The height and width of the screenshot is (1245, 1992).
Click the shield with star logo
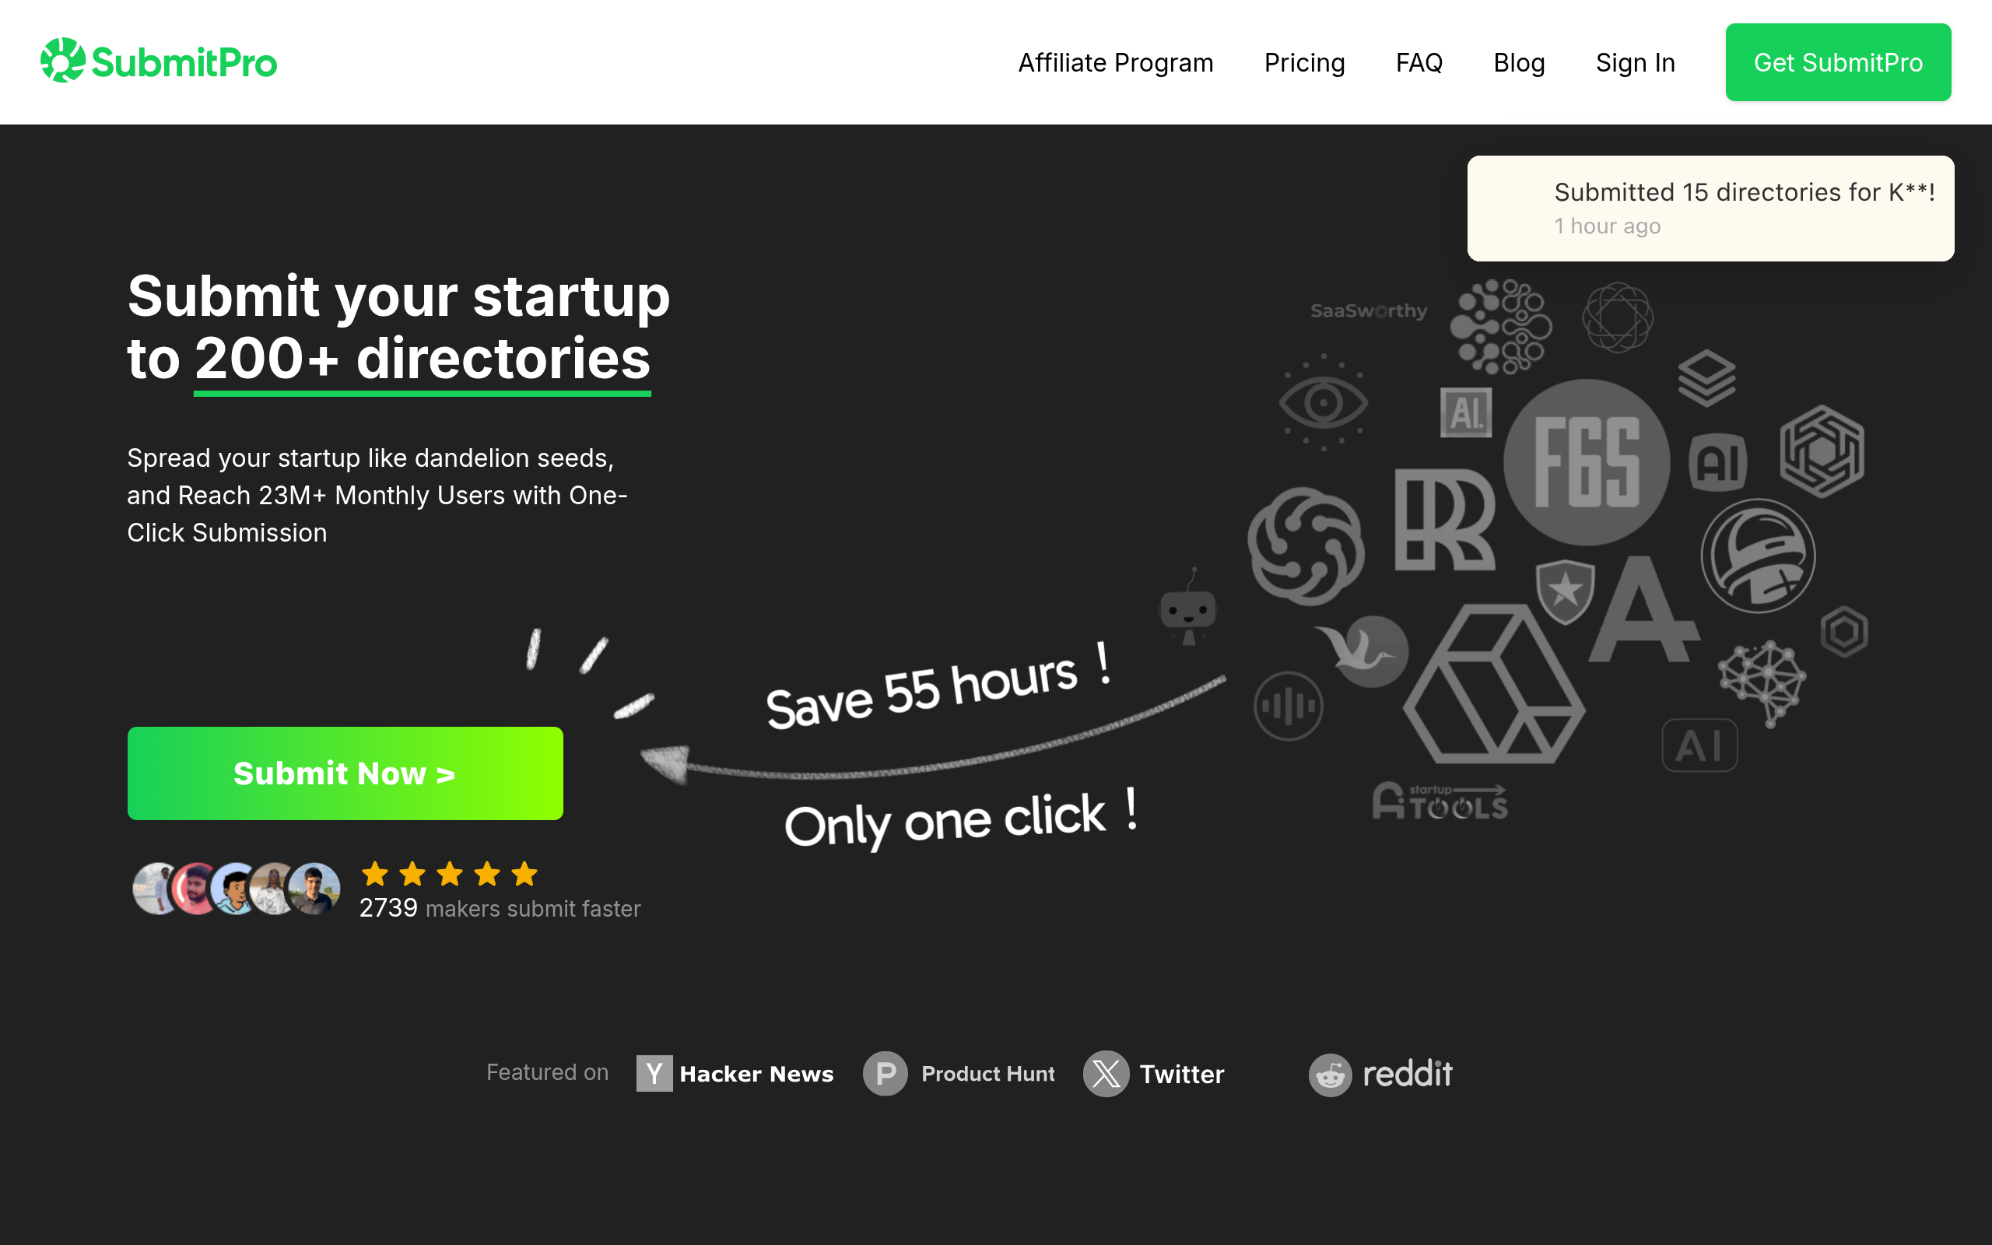[x=1565, y=590]
